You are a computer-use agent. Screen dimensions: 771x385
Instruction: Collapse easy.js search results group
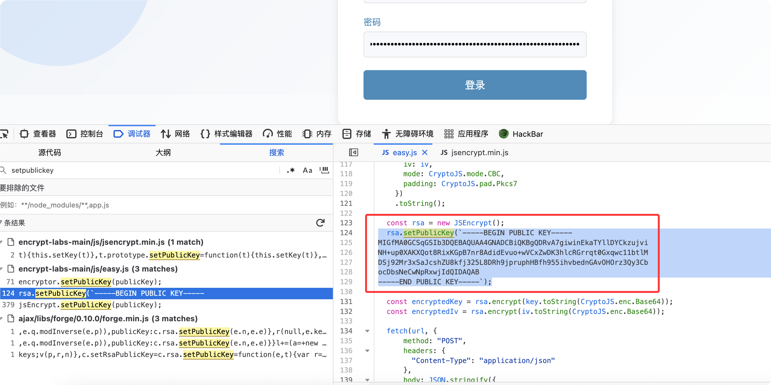click(2, 269)
